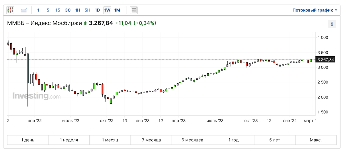The image size is (344, 153).
Task: Select the '6 месяцев' range tab
Action: pos(192,140)
